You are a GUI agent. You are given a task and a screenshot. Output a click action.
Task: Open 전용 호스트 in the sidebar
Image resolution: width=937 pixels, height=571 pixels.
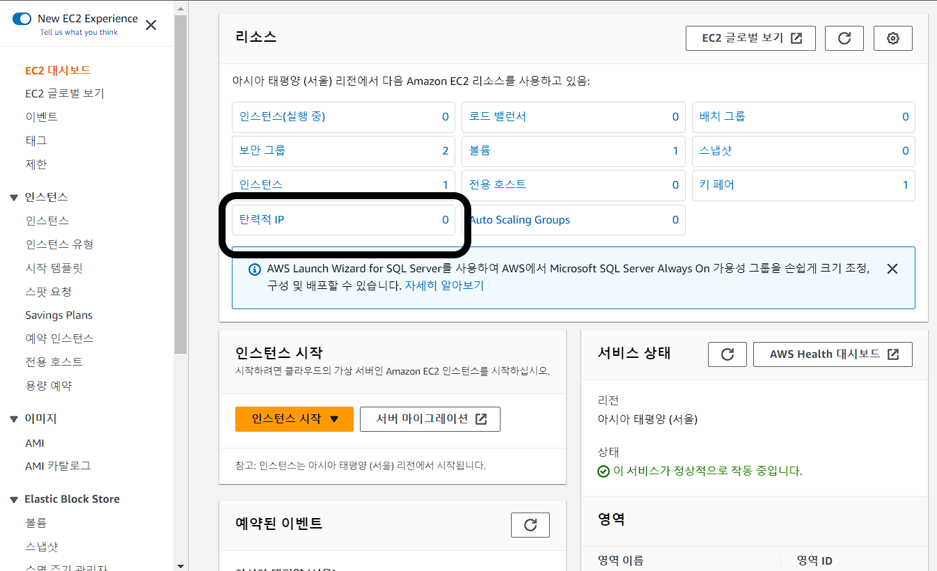coord(54,362)
